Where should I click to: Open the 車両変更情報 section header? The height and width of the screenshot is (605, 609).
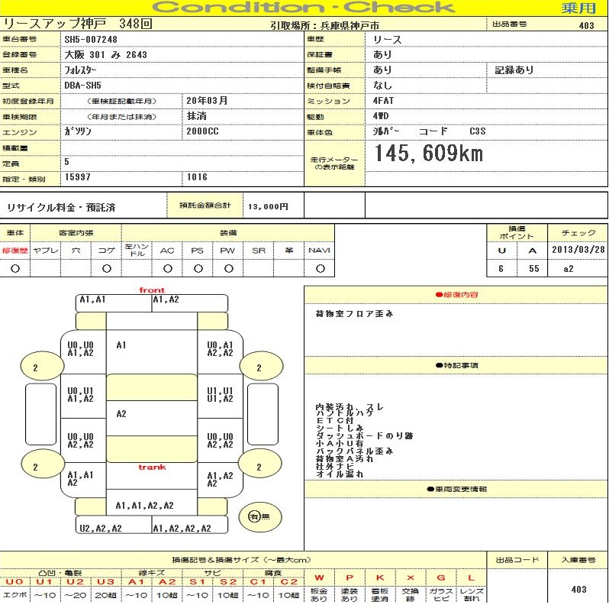[456, 489]
